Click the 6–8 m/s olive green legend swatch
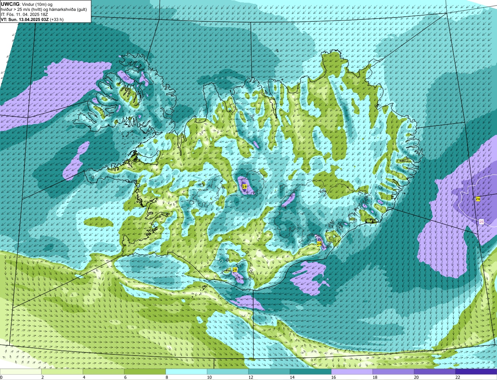This screenshot has width=497, height=380. [x=145, y=371]
